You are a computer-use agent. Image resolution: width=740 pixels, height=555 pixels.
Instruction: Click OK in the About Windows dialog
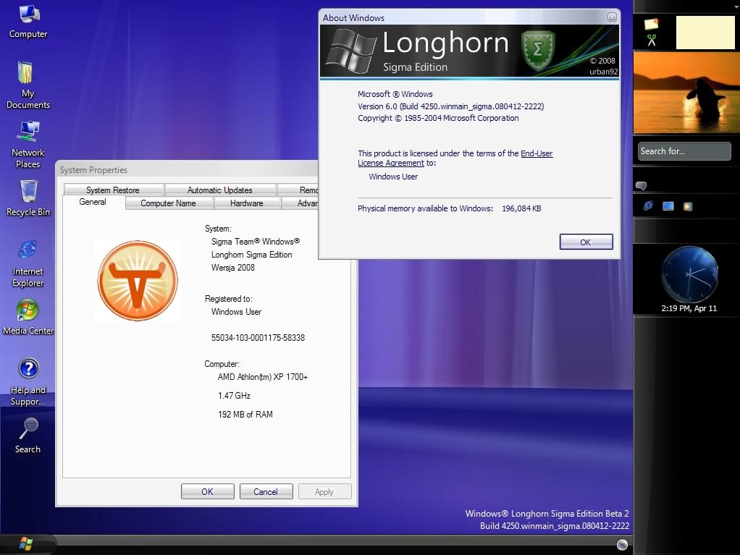(x=586, y=242)
